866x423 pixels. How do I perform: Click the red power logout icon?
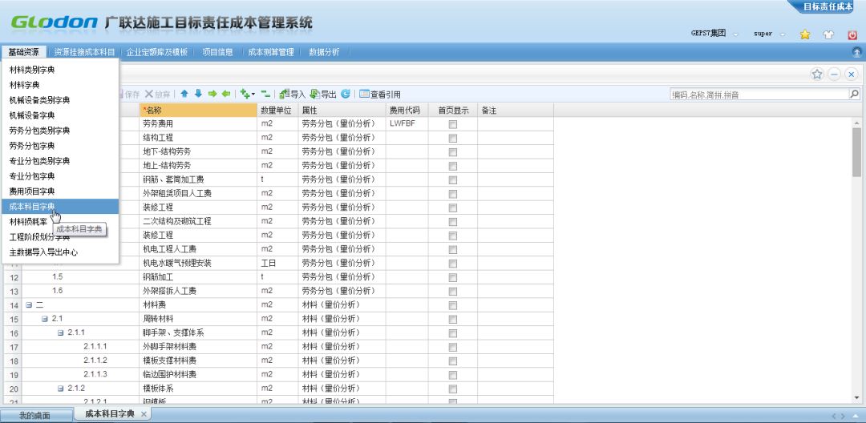pyautogui.click(x=852, y=34)
